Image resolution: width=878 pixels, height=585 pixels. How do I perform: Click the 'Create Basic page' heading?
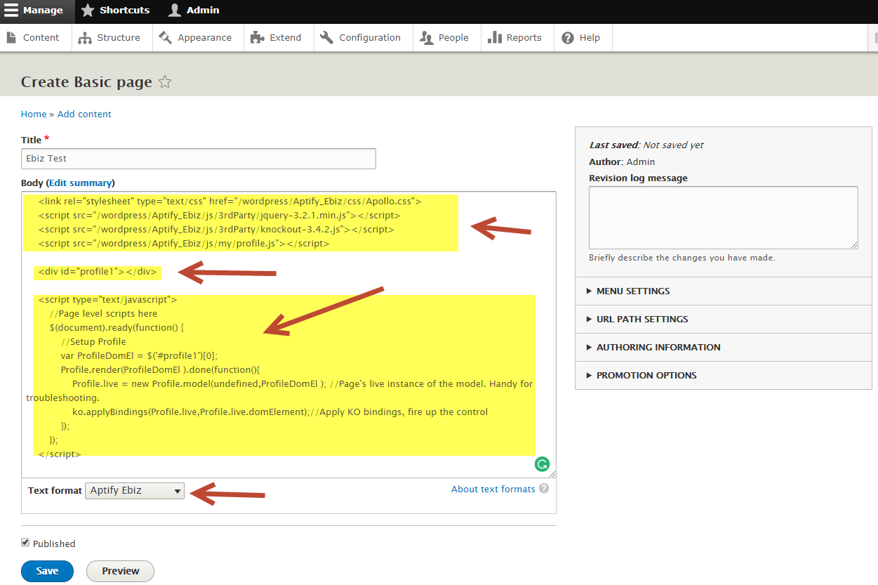(86, 82)
